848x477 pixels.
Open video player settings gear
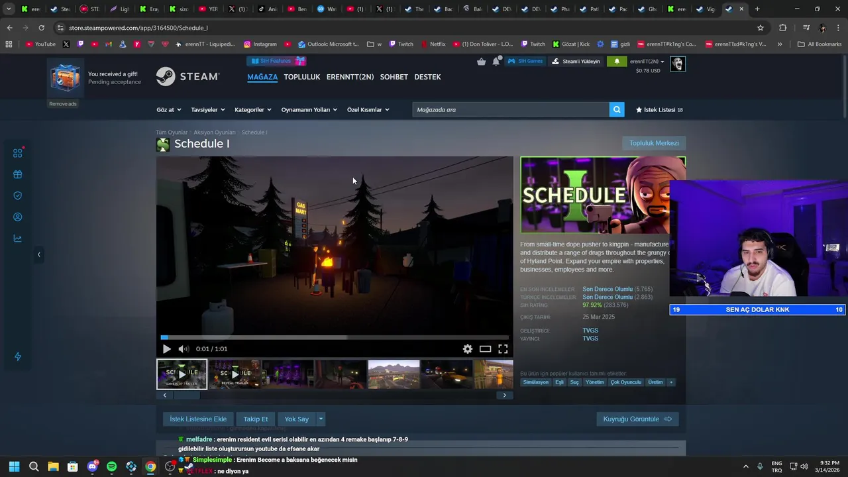(468, 349)
